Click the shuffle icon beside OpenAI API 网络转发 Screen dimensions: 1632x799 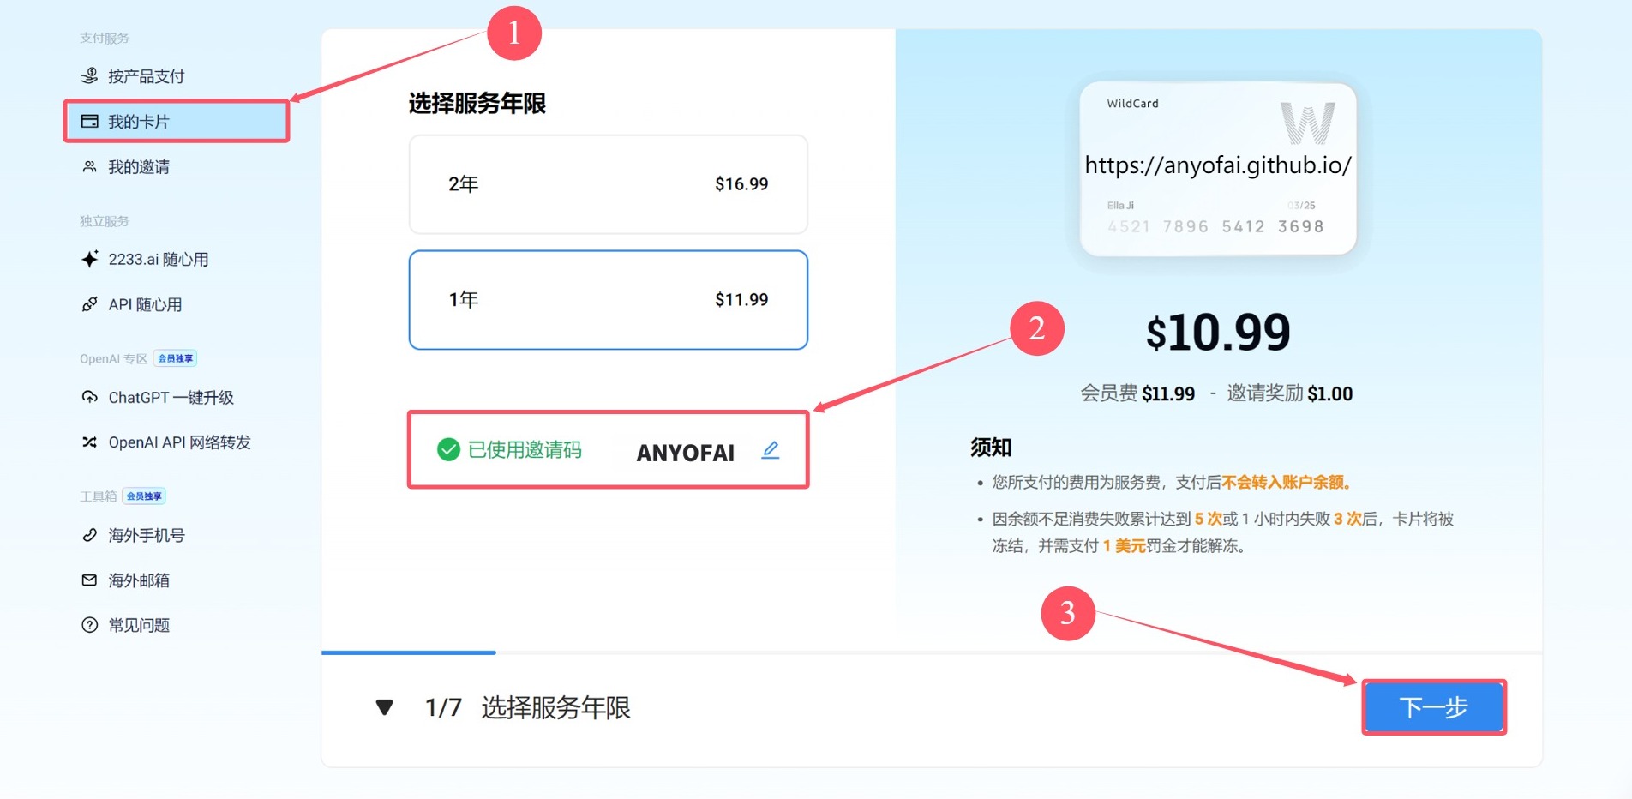click(x=89, y=442)
